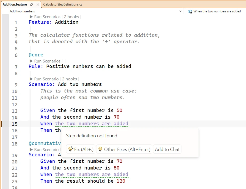Click comment 'people often sum two numbers.'
The width and height of the screenshot is (246, 189).
[82, 98]
